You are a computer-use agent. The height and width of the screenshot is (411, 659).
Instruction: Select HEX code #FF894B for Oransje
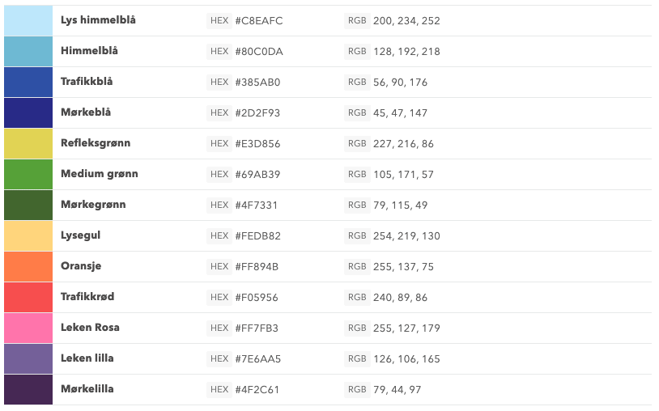(257, 266)
